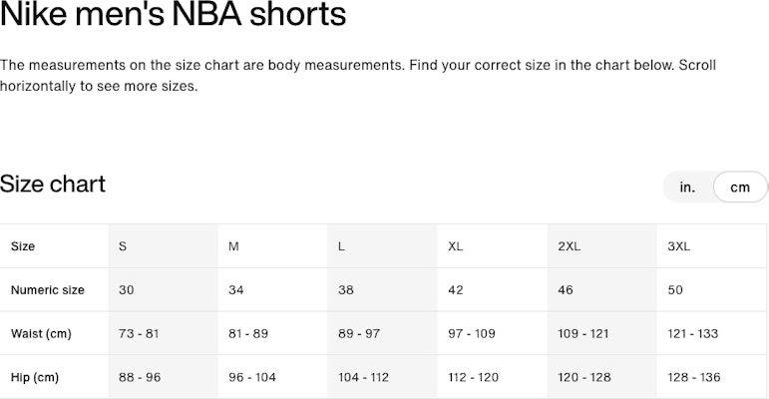Select the M size column cell

pyautogui.click(x=233, y=246)
